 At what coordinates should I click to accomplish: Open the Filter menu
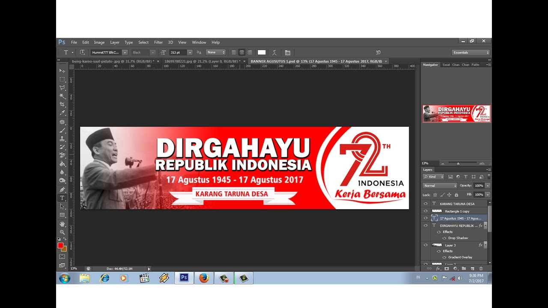[158, 42]
